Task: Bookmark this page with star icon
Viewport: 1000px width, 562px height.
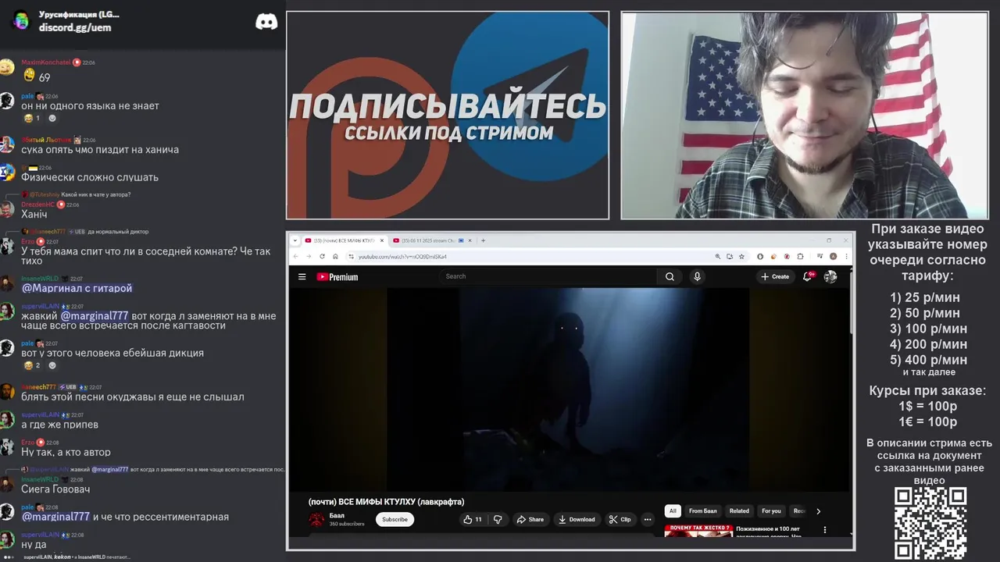Action: coord(741,256)
